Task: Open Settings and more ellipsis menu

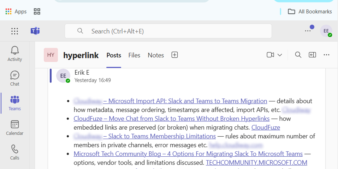Action: 308,31
